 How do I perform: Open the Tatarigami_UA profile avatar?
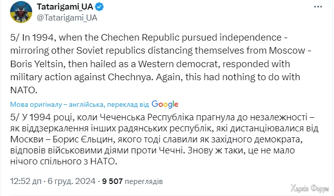(21, 12)
